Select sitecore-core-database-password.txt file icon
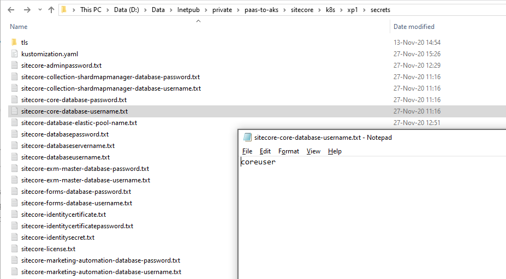This screenshot has height=279, width=506. coord(14,100)
